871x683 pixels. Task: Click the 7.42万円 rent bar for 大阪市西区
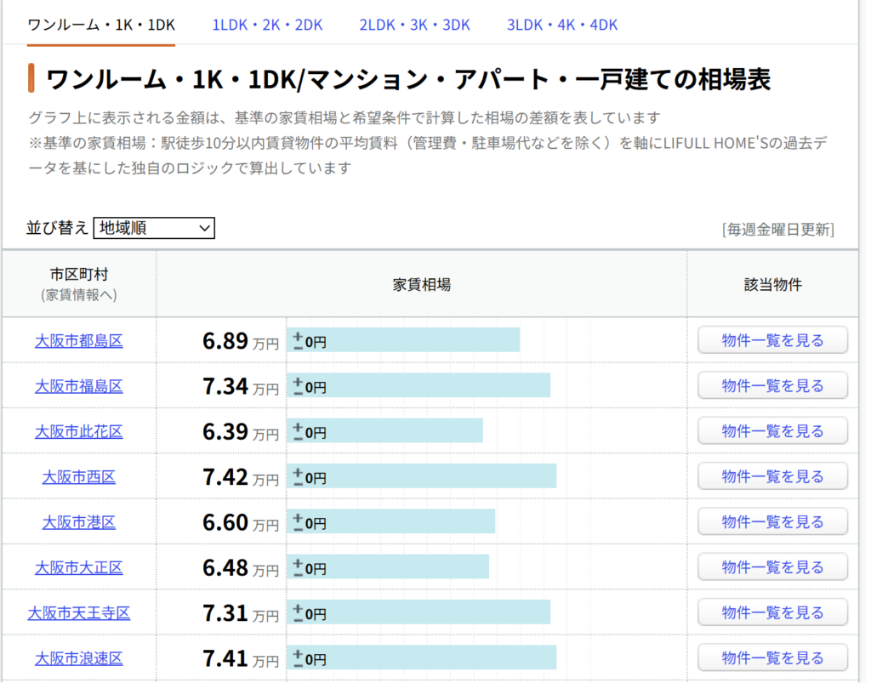pyautogui.click(x=421, y=476)
